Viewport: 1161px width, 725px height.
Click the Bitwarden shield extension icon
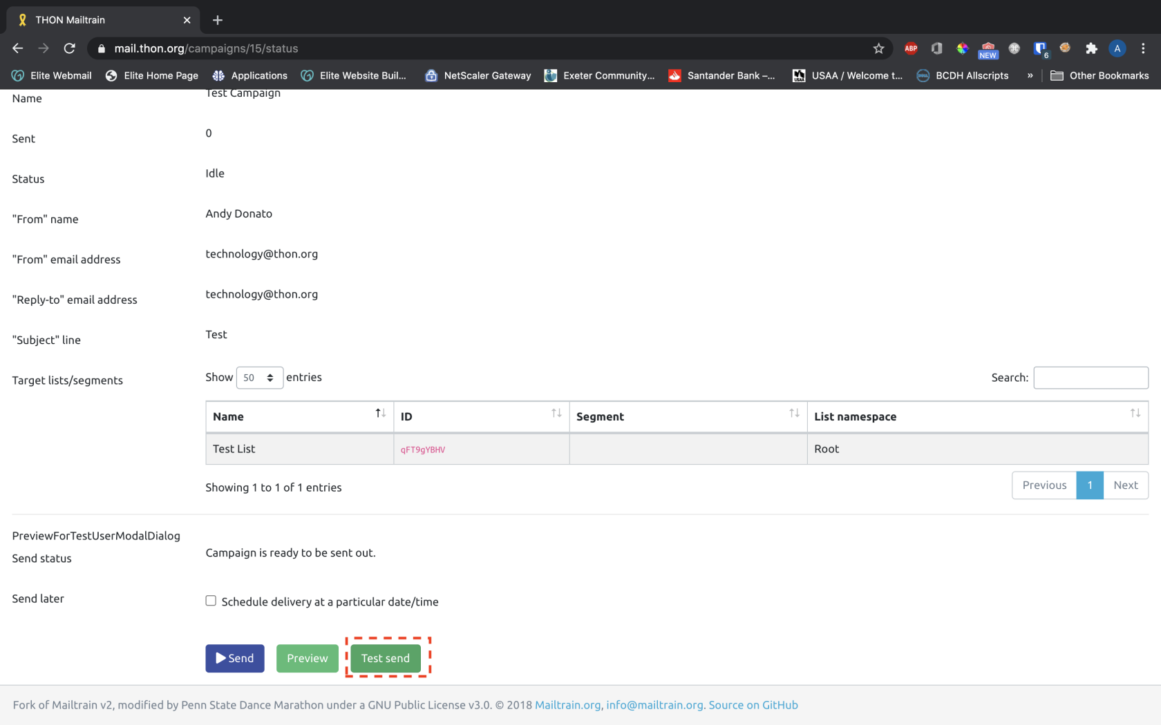tap(1040, 48)
